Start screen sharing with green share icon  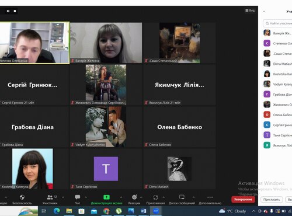[x=106, y=197]
